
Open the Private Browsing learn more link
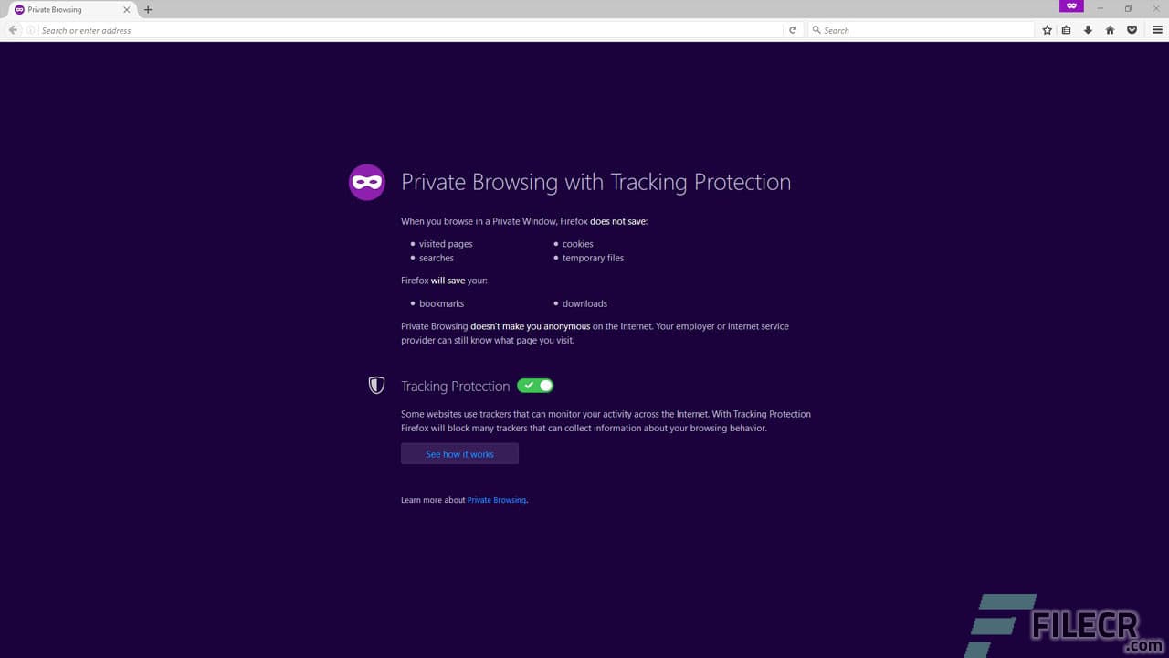tap(496, 500)
